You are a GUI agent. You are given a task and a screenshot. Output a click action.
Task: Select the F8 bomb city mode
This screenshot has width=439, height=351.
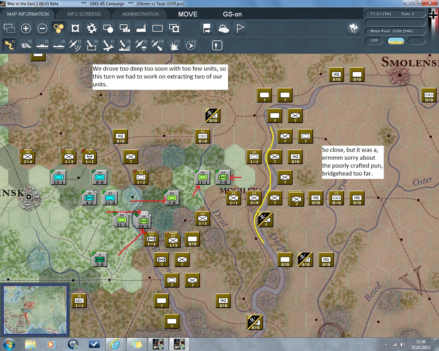pyautogui.click(x=124, y=45)
